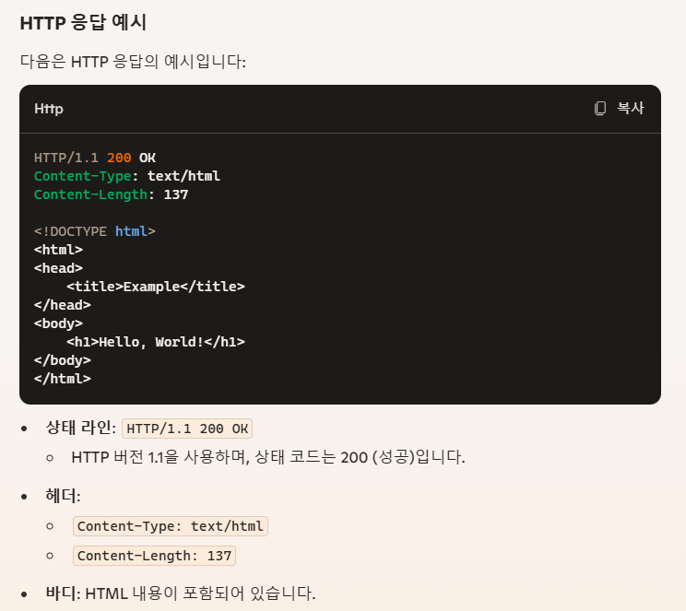Click the <h1>Hello, World!</h1> code line

click(156, 342)
